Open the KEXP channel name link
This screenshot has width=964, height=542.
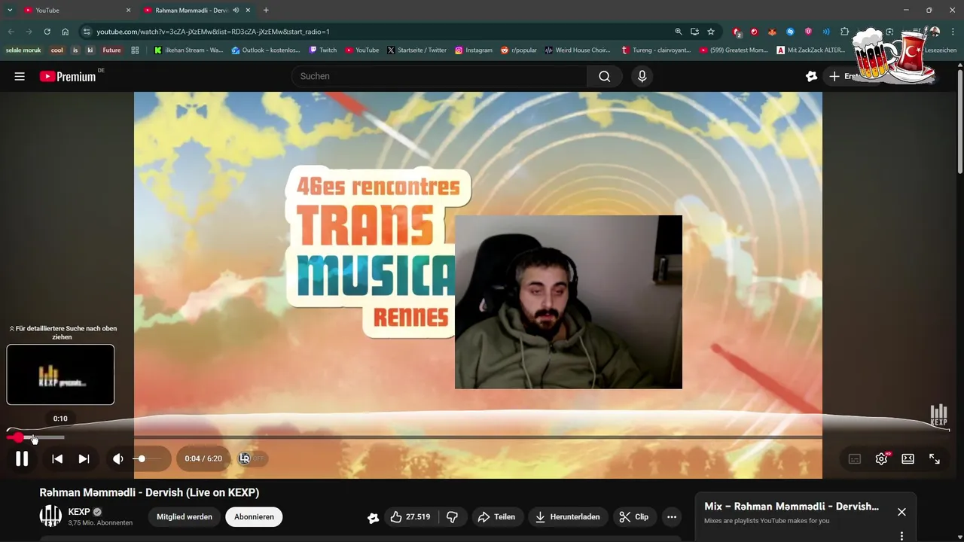click(79, 512)
